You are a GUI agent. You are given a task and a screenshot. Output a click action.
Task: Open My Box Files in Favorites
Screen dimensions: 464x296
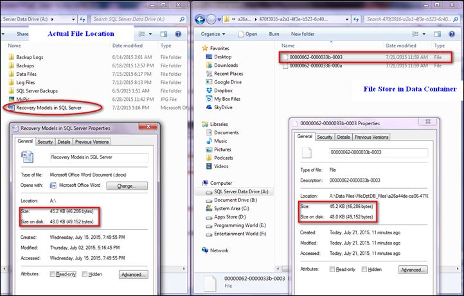227,99
